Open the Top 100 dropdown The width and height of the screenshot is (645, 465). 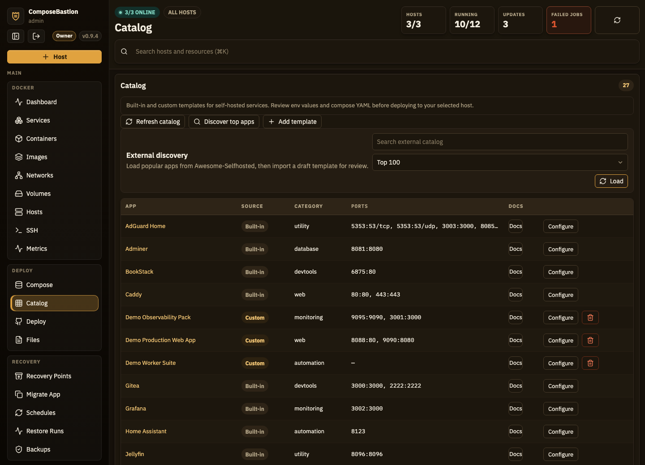point(500,162)
